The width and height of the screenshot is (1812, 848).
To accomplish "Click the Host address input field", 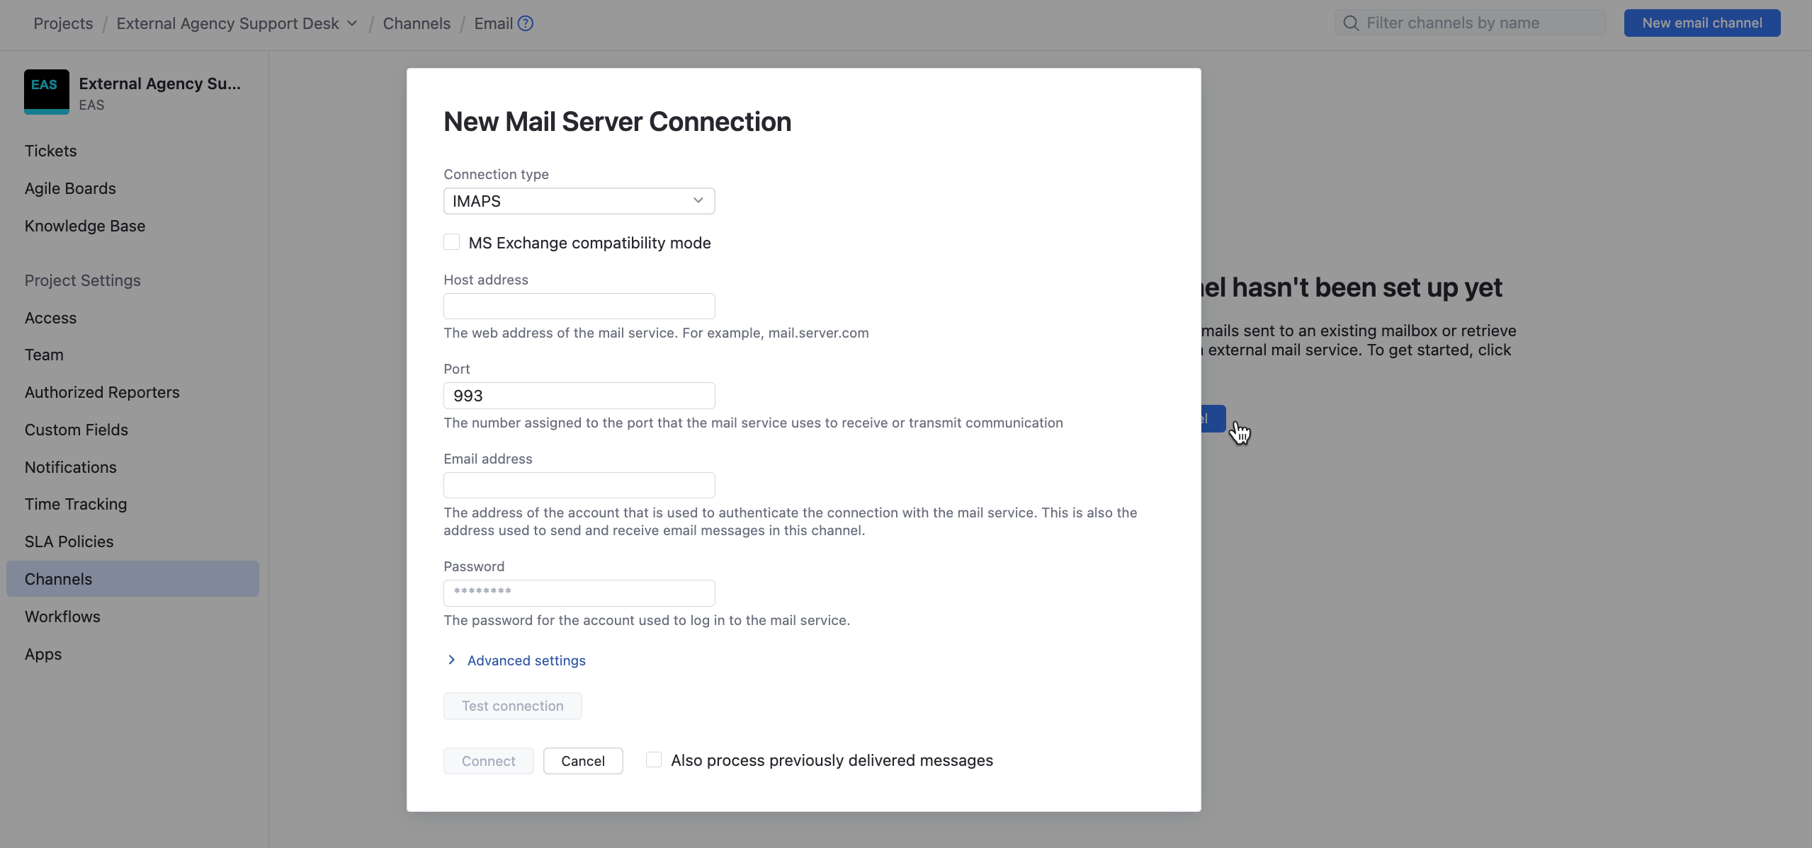I will [578, 305].
